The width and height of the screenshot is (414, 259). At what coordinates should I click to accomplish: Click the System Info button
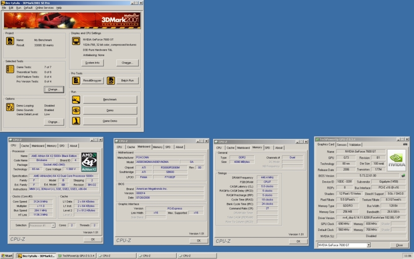[x=92, y=63]
